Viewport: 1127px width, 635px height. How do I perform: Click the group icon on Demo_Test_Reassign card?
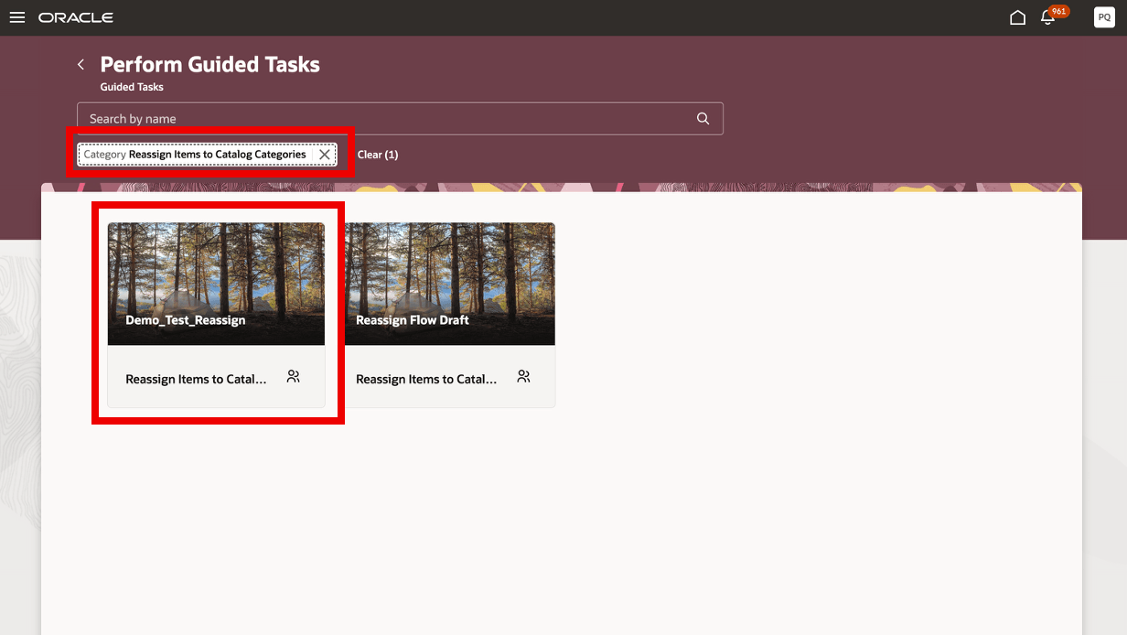tap(293, 375)
